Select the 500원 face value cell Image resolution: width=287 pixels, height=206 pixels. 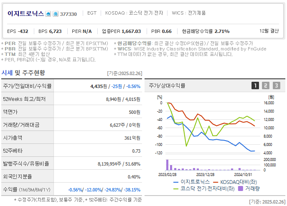click(135, 112)
